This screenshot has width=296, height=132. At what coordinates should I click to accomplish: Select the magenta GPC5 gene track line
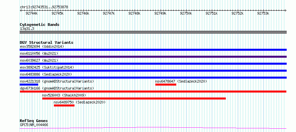(x=153, y=128)
